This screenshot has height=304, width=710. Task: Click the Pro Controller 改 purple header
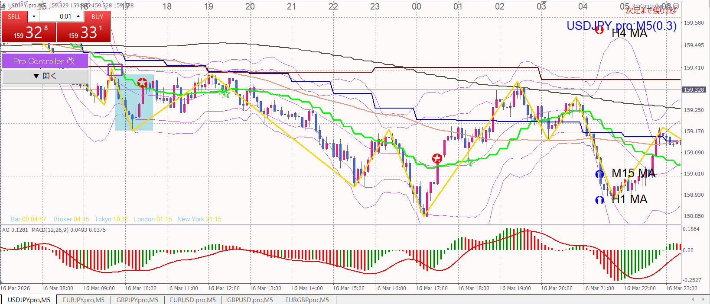pos(45,61)
